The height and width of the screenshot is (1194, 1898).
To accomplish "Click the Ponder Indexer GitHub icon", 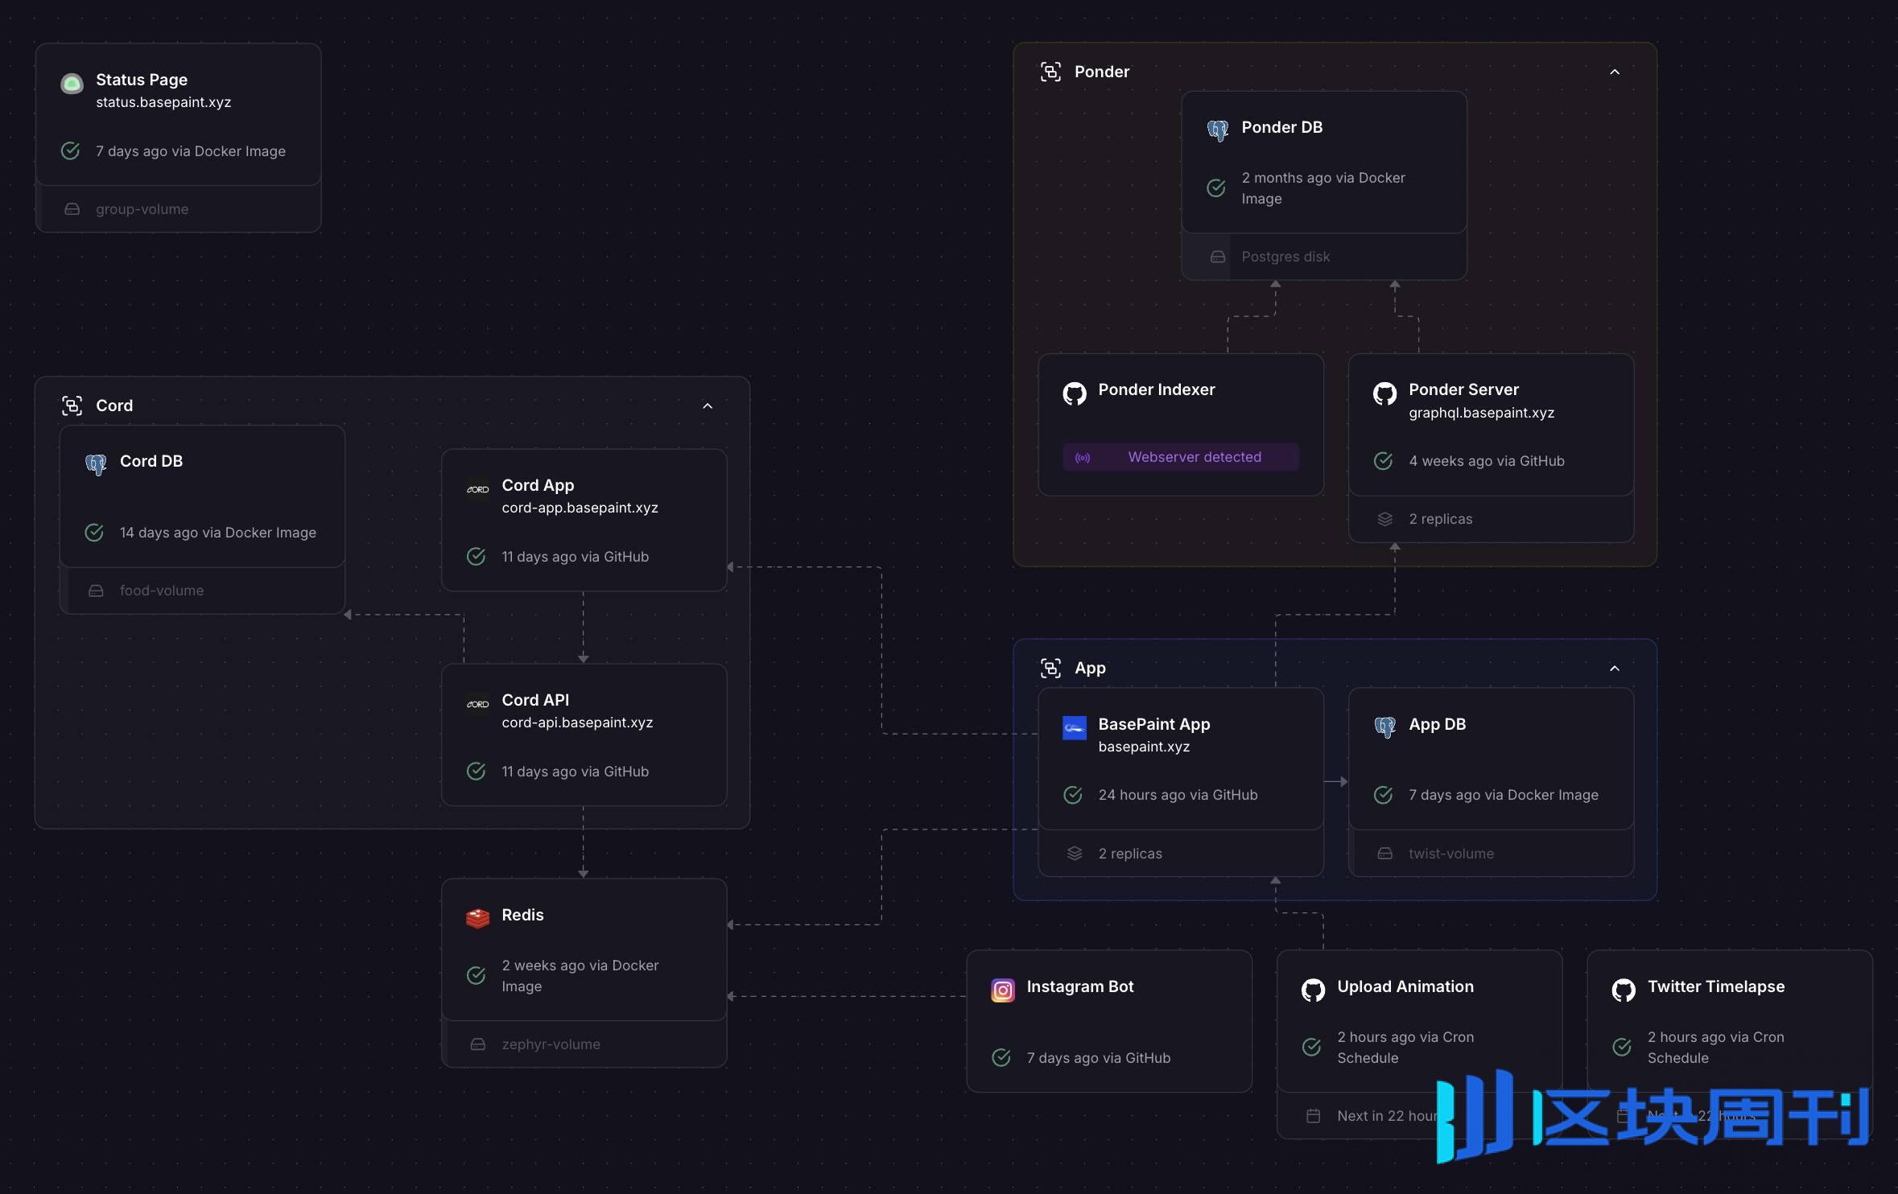I will click(1074, 393).
